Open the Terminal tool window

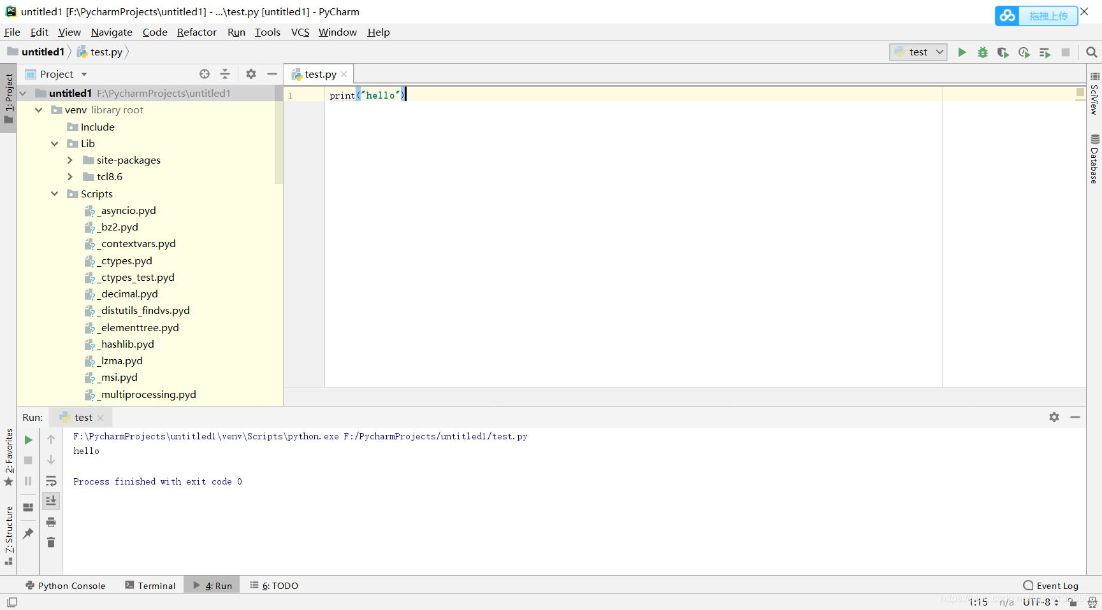tap(150, 585)
